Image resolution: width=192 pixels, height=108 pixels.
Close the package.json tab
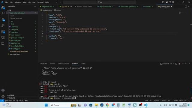coord(171,7)
